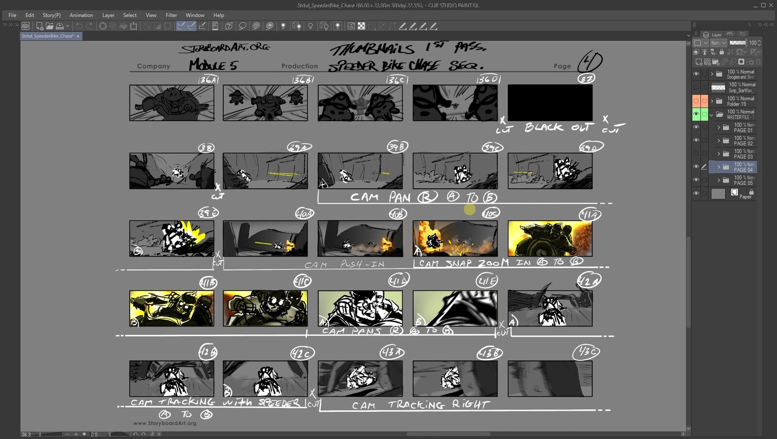
Task: Expand Folder 19 in layer list
Action: (x=712, y=101)
